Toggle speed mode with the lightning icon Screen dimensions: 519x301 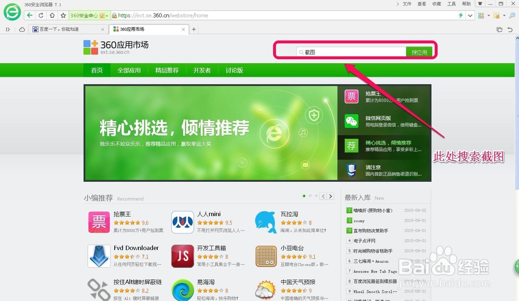(x=461, y=16)
